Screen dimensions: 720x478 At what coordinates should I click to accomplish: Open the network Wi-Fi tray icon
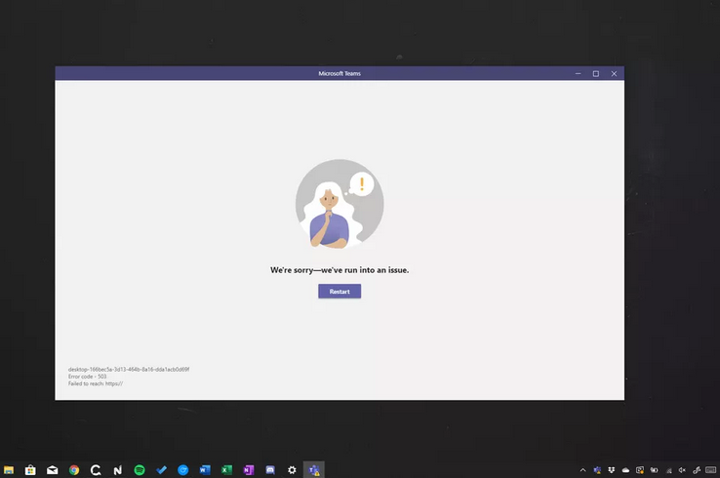(x=668, y=470)
